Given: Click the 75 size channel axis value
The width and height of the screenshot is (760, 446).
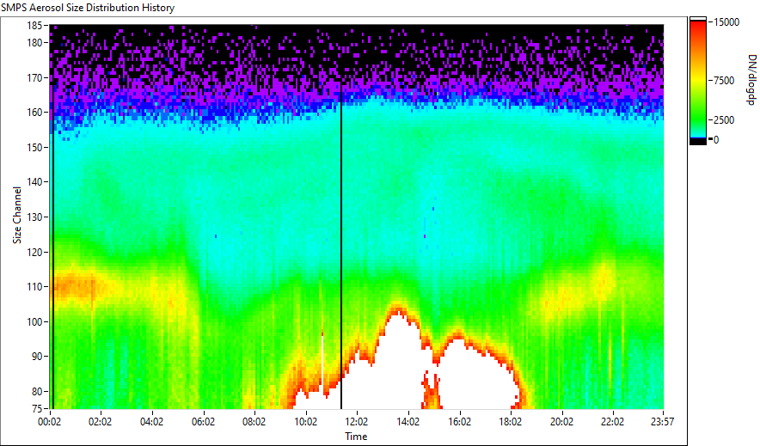Looking at the screenshot, I should coord(37,408).
